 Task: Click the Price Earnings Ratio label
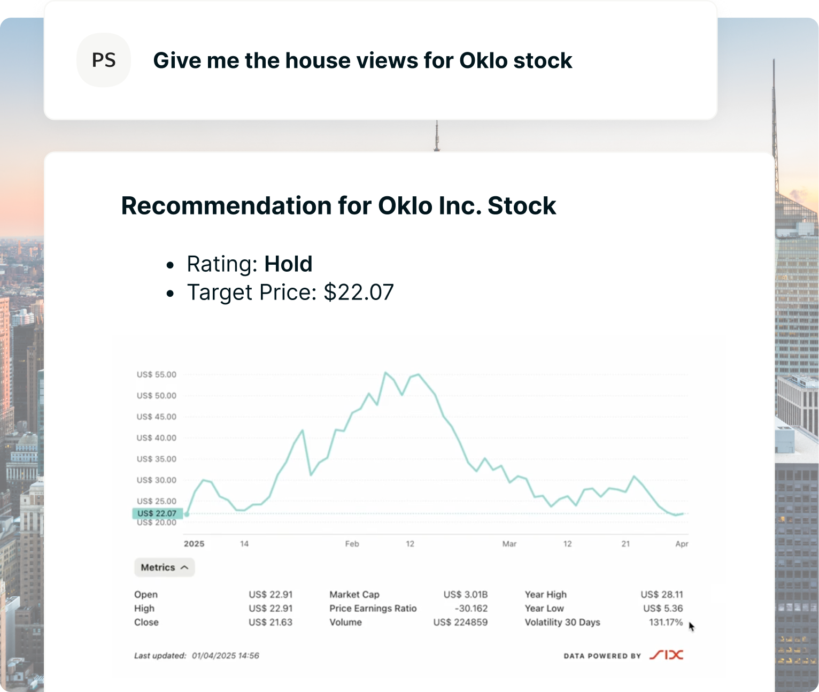coord(373,609)
